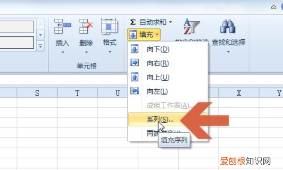Choose 向下(D) from the fill menu
The image size is (283, 170).
[x=167, y=49]
